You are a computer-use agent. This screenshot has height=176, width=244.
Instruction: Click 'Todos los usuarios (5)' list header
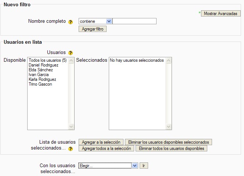pyautogui.click(x=47, y=60)
